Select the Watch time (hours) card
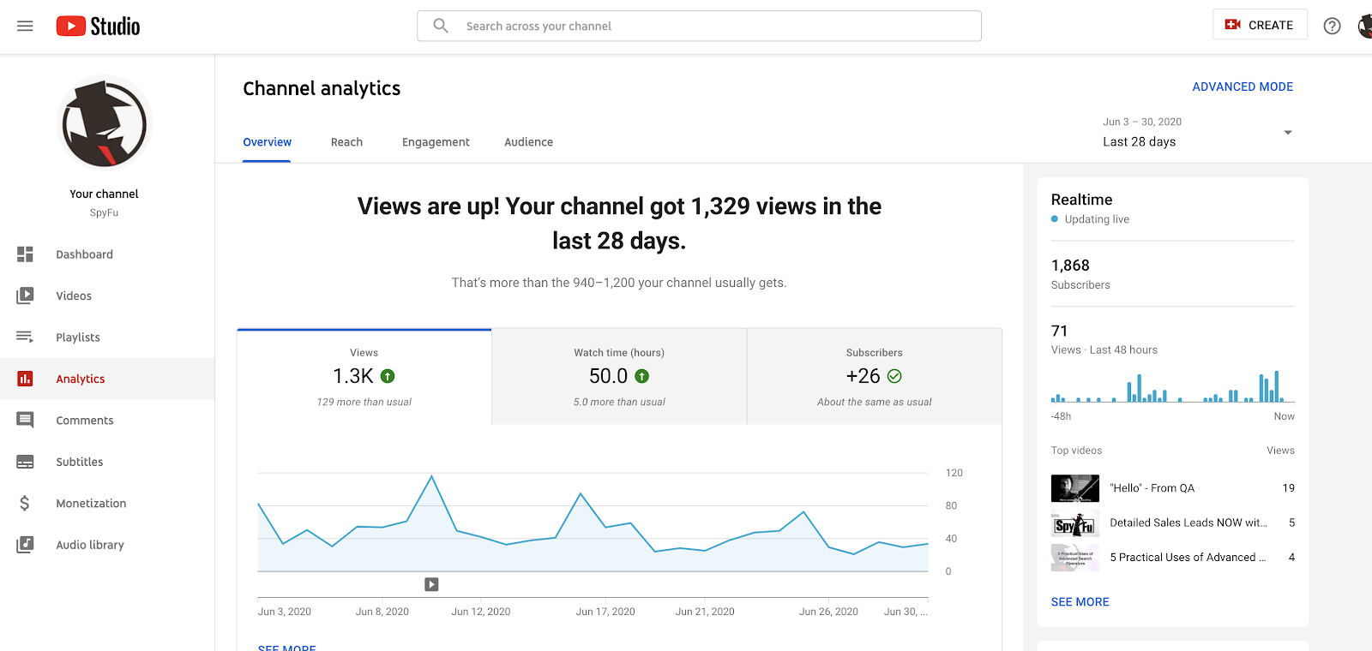Screen dimensions: 1372x651 point(619,377)
